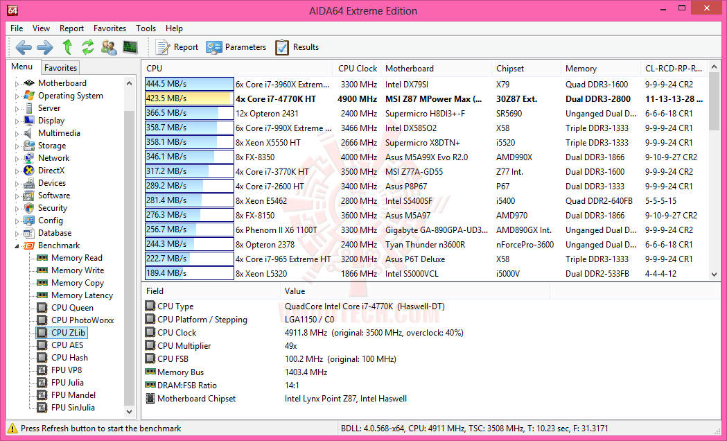This screenshot has width=727, height=441.
Task: Click the Multimedia speaker icon
Action: coord(28,133)
